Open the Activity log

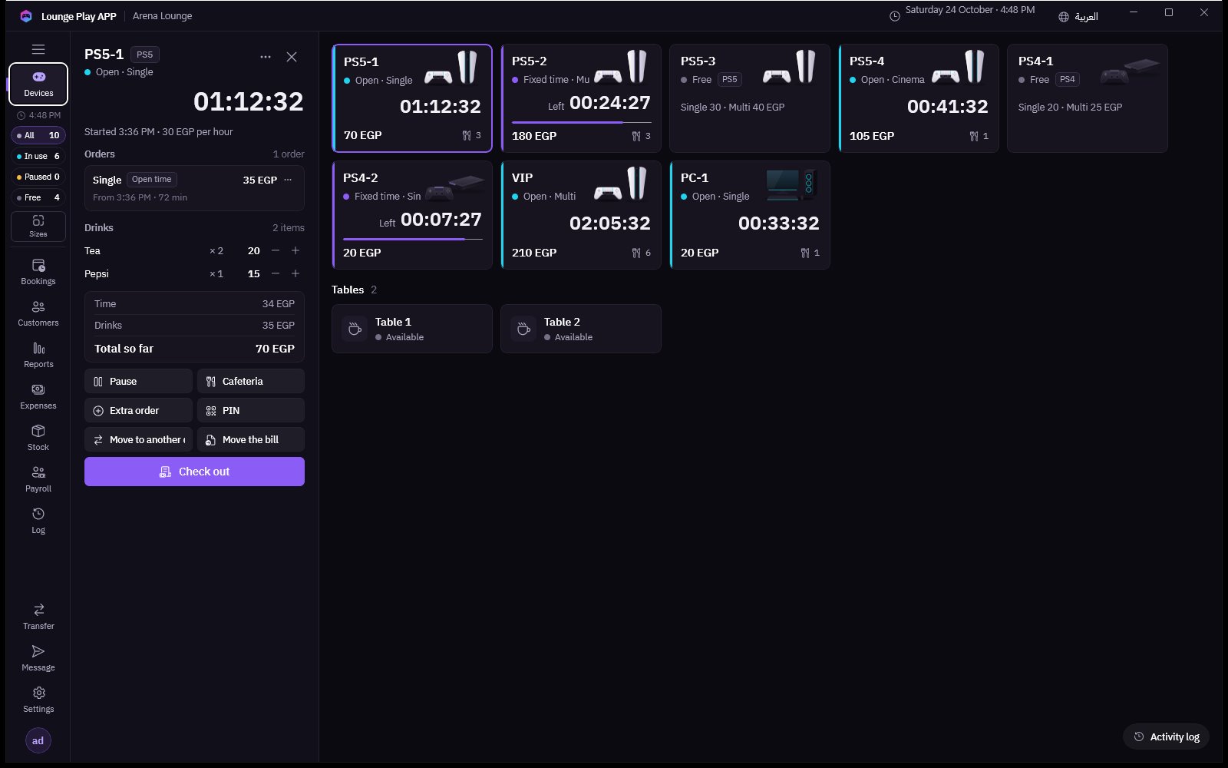(x=1167, y=737)
